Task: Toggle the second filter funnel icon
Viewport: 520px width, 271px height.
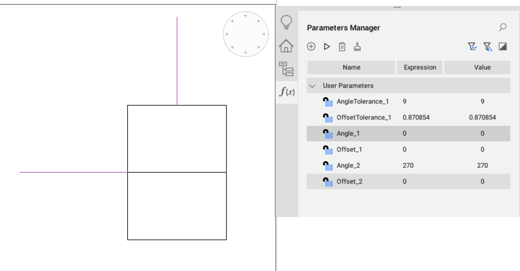Action: (x=487, y=46)
